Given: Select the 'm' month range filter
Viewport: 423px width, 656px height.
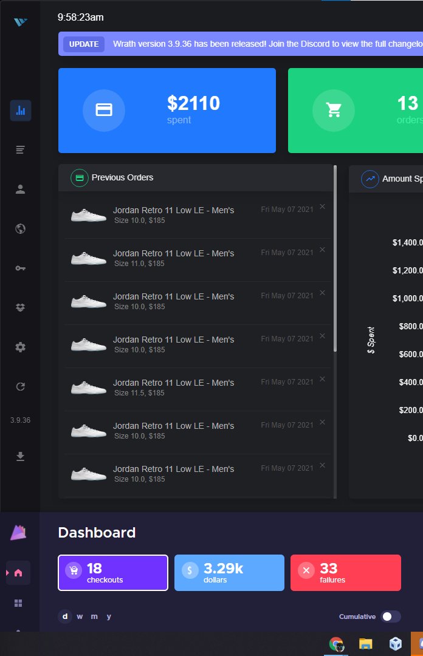Looking at the screenshot, I should click(94, 617).
